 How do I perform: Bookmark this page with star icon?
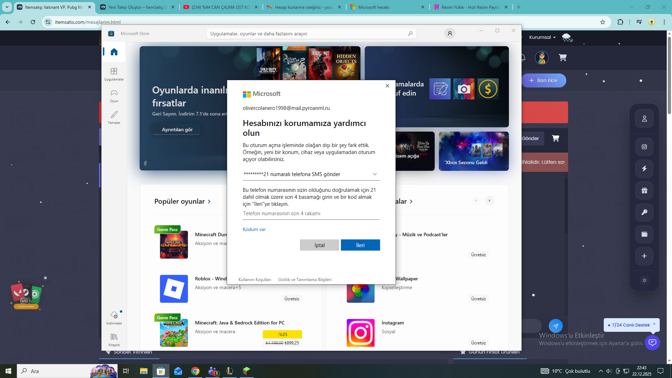click(603, 22)
